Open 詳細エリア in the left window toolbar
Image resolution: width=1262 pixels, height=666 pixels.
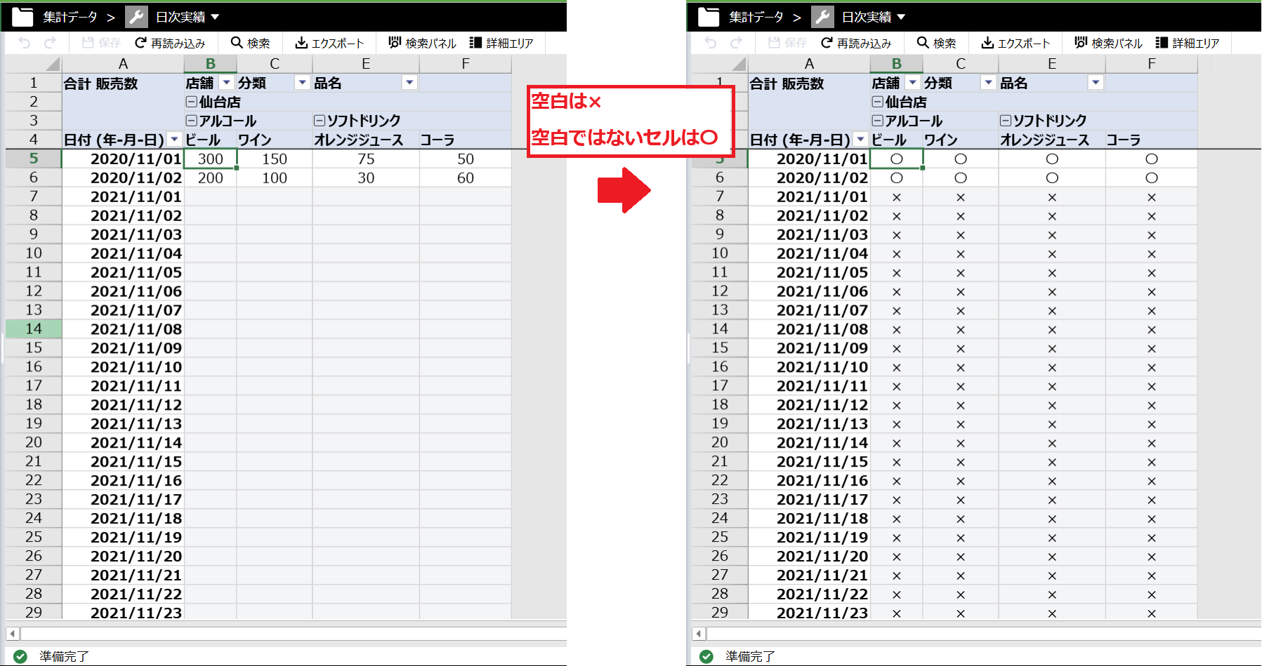(x=501, y=43)
